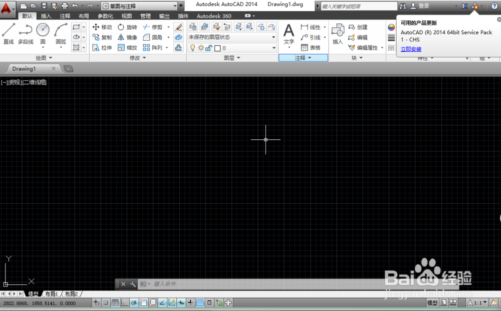The image size is (501, 311).
Task: Toggle layer lock padlock icon
Action: 209,48
